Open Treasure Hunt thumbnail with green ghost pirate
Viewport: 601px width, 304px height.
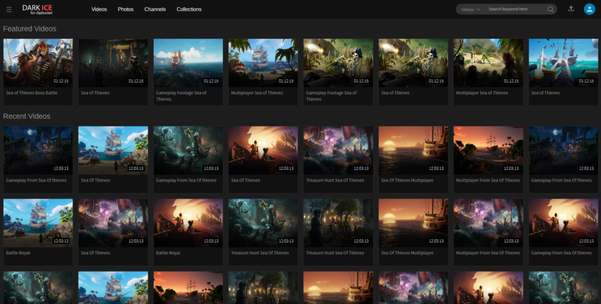pos(263,223)
